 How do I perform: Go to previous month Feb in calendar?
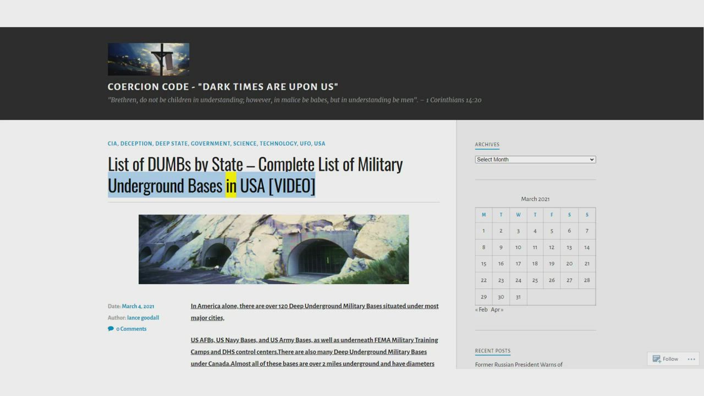[481, 310]
